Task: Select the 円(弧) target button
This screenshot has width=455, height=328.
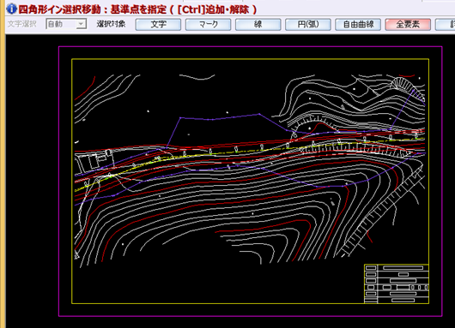Action: pos(308,24)
